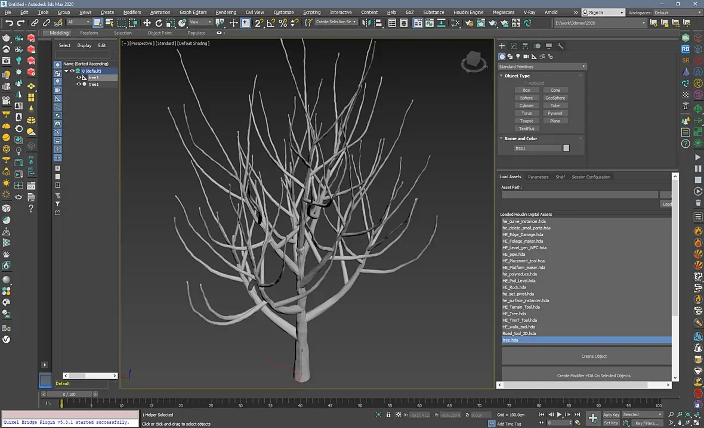Open the Modify tab in command panel
The height and width of the screenshot is (428, 704).
513,46
